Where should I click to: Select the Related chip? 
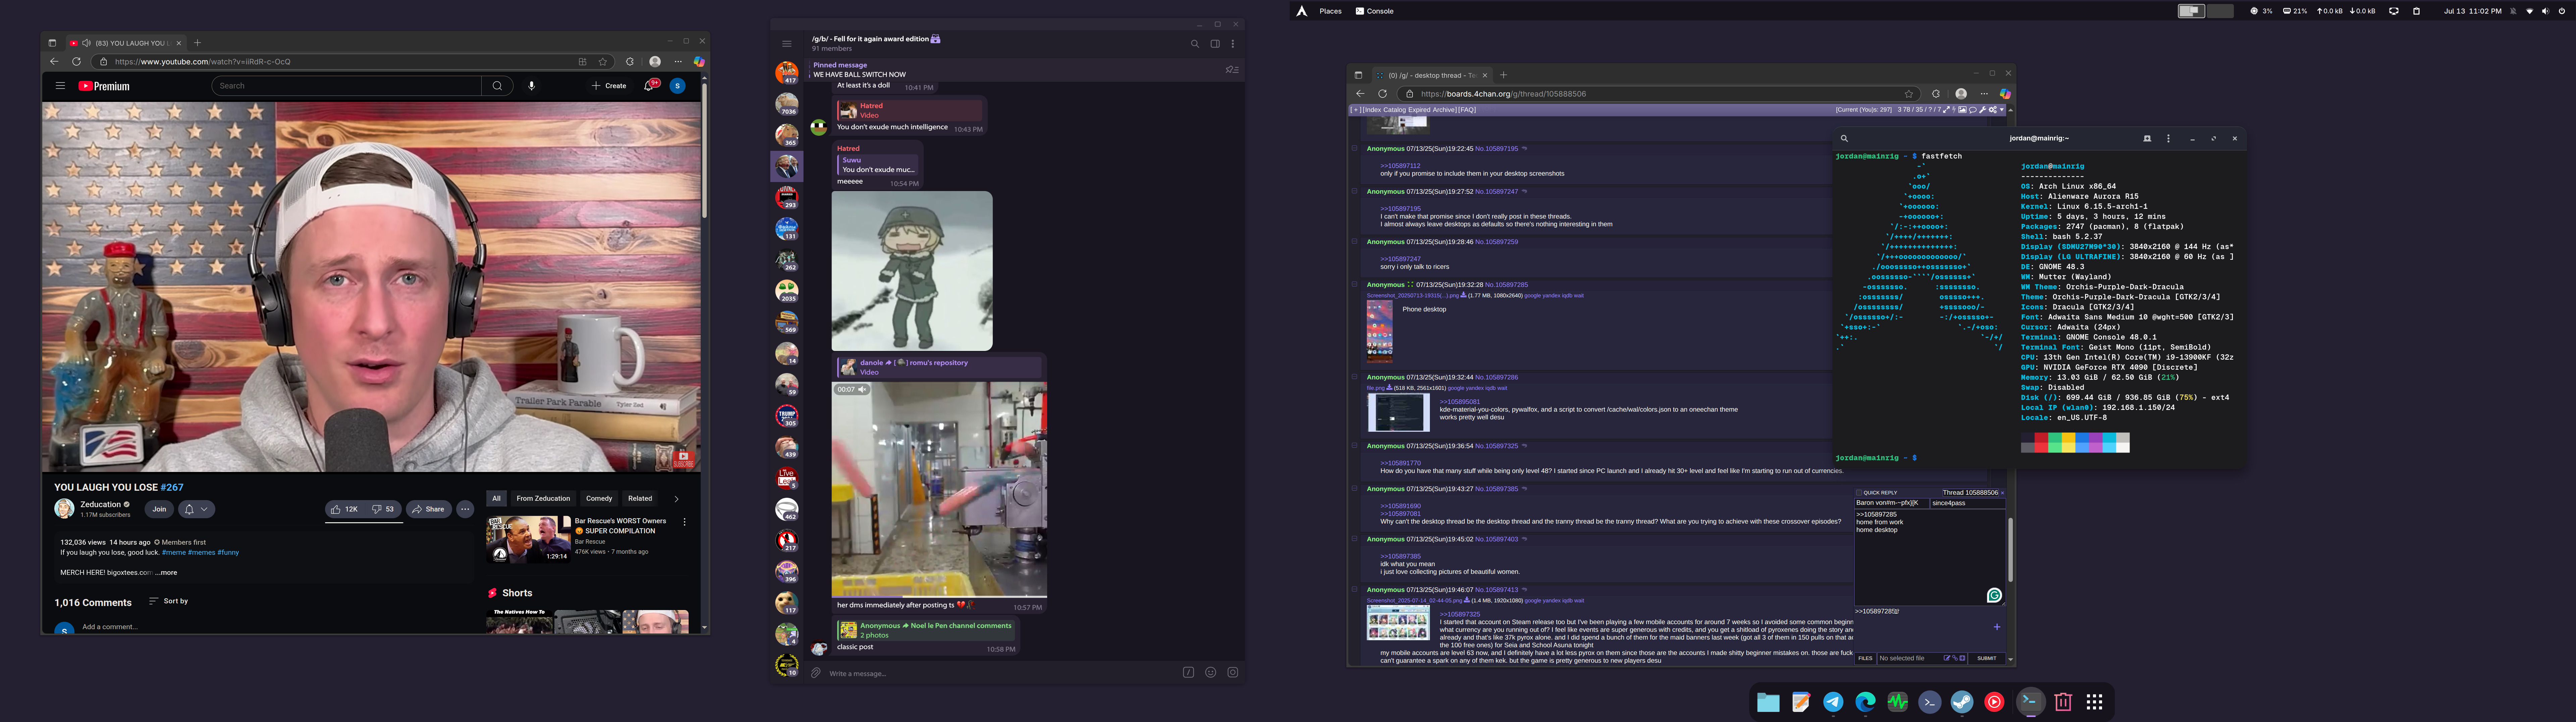[x=640, y=498]
